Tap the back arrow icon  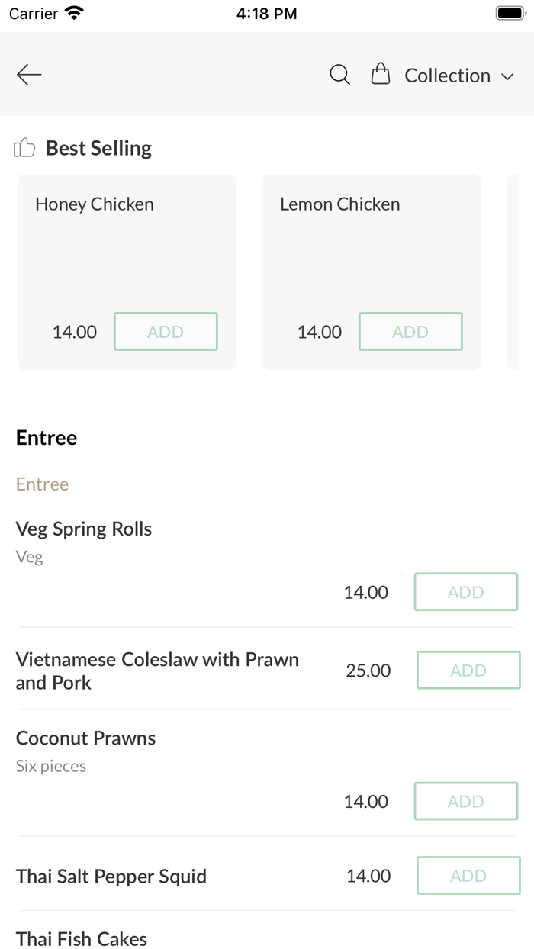click(x=29, y=74)
